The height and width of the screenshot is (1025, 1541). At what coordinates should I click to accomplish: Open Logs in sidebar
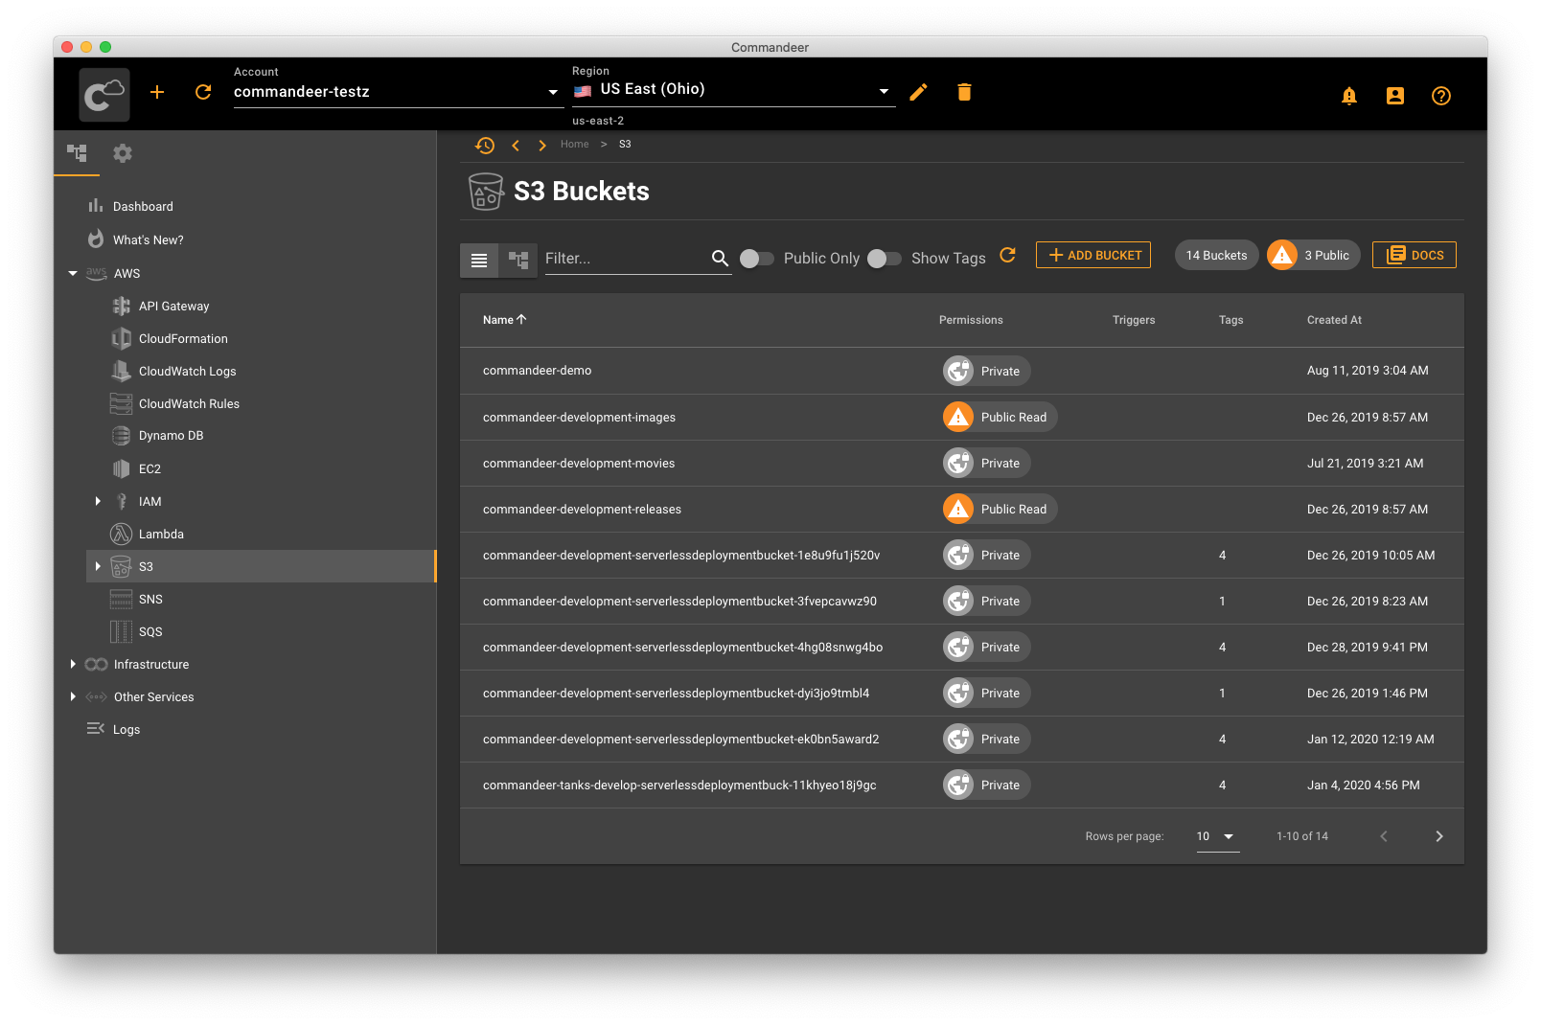(x=126, y=730)
